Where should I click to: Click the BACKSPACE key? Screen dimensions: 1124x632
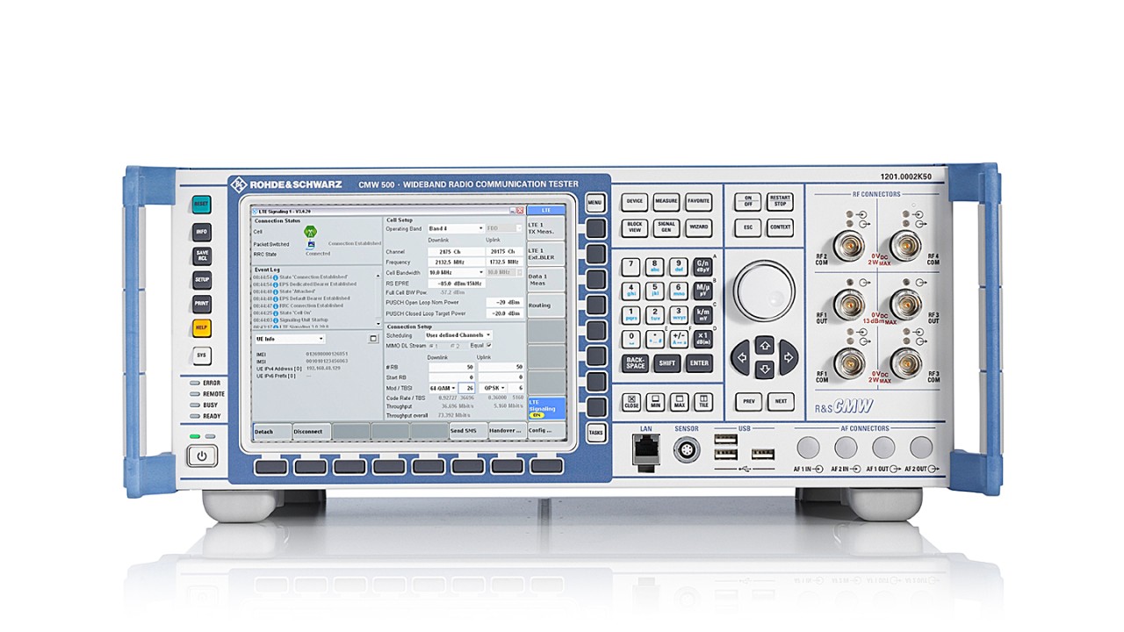(x=635, y=363)
